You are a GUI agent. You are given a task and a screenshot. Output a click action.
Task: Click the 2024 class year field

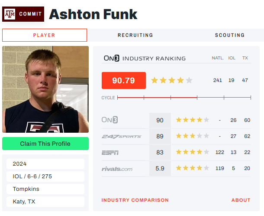tap(45, 164)
